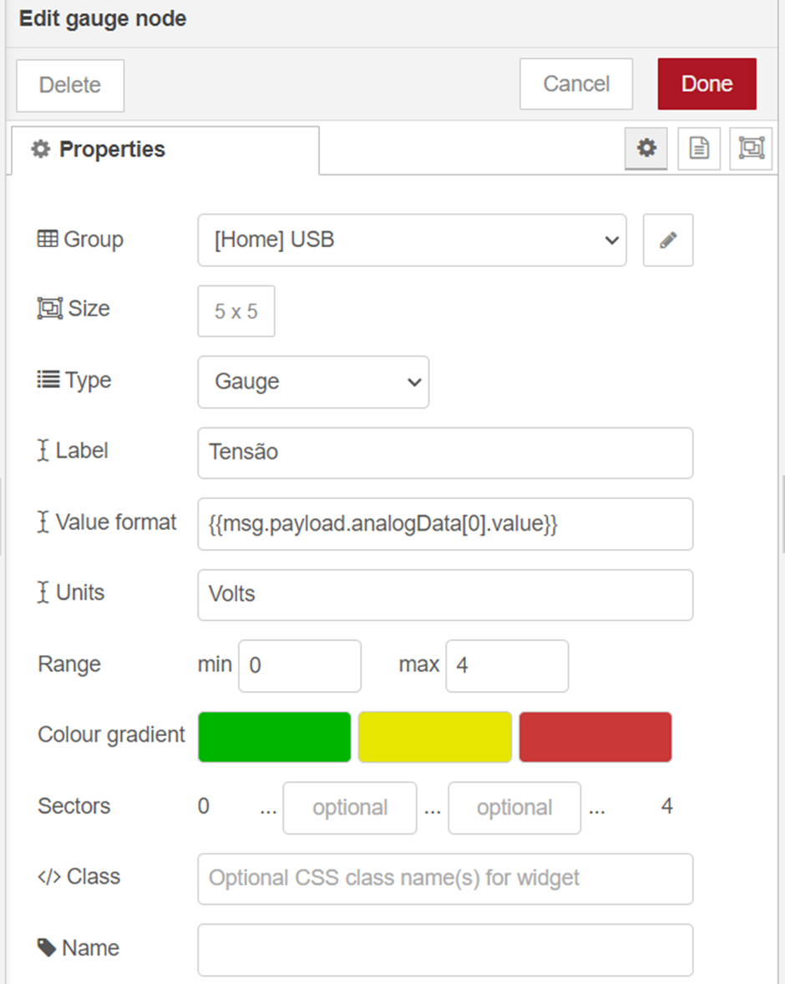Open node appearance icon

coord(751,149)
